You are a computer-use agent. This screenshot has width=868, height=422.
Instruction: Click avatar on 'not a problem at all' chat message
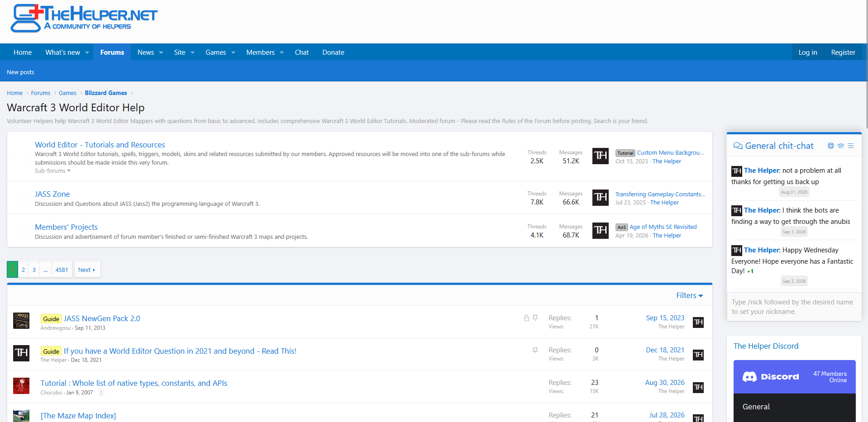click(x=737, y=171)
